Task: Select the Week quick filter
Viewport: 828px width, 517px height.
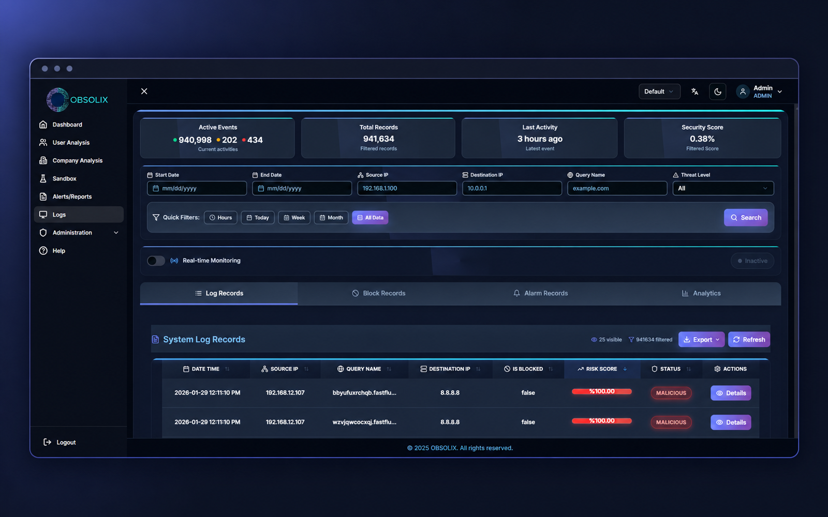Action: (x=294, y=218)
